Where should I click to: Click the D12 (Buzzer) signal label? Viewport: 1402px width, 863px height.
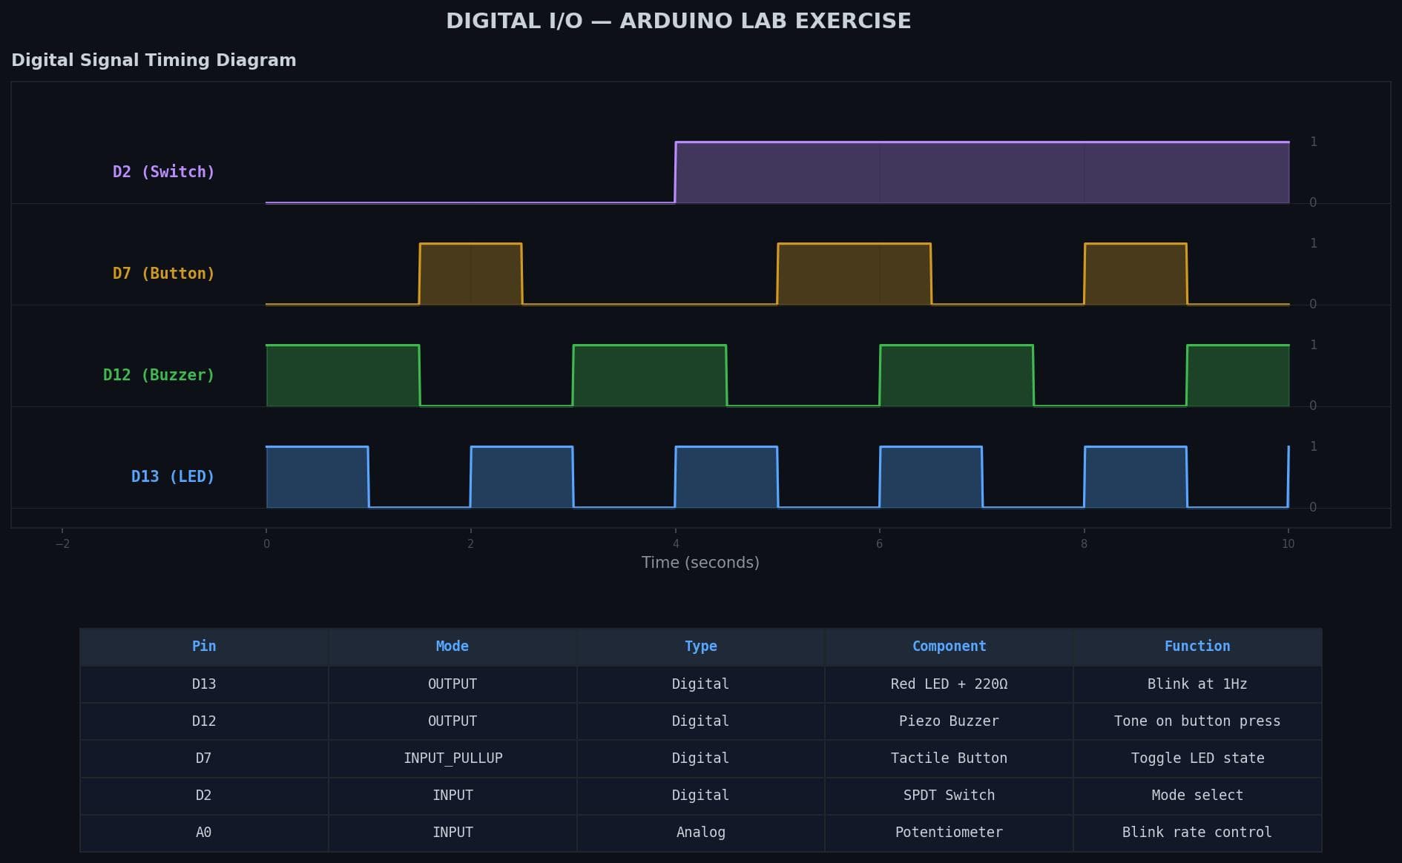tap(159, 375)
